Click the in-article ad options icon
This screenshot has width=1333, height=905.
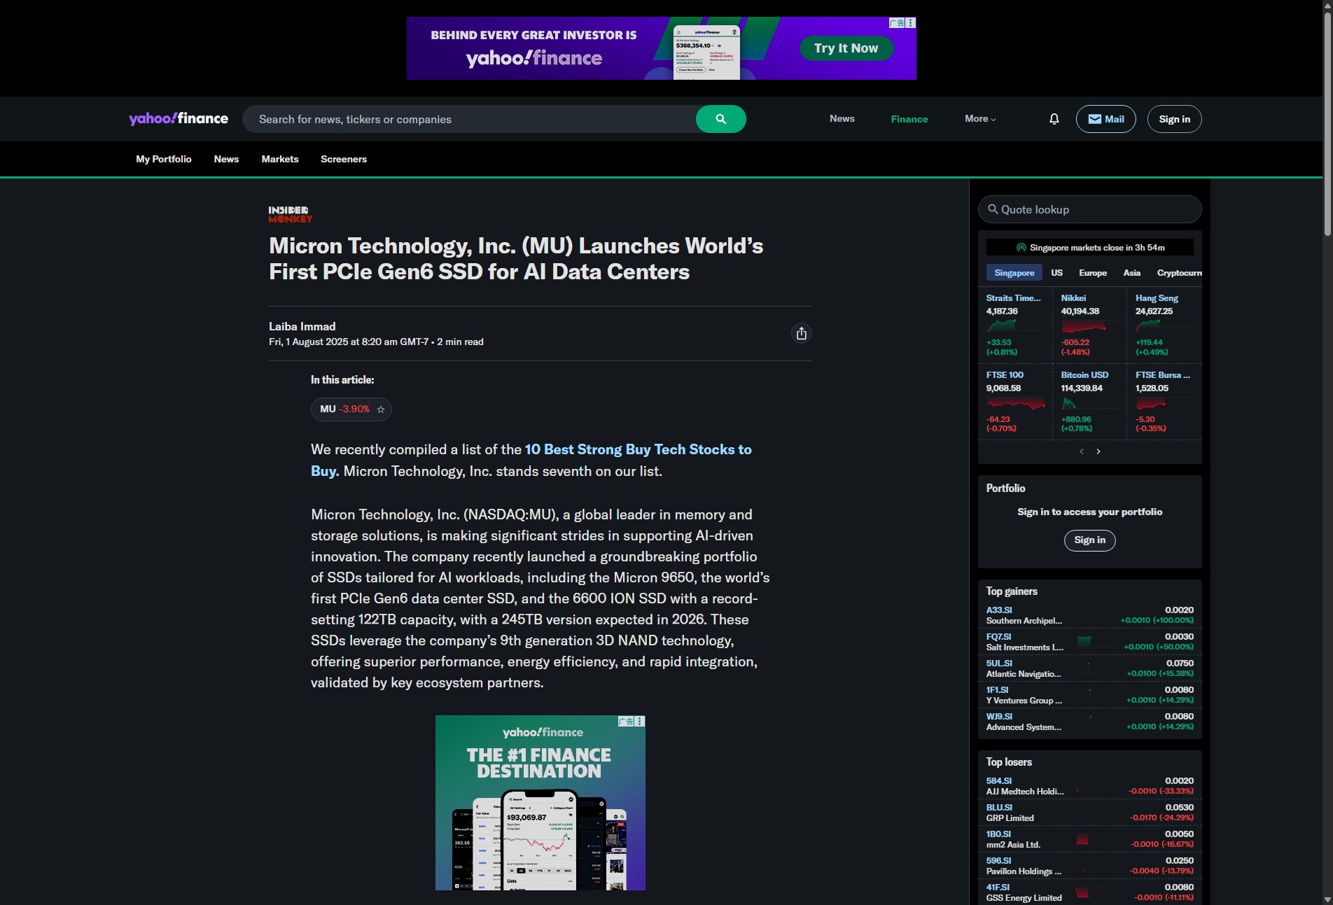640,721
